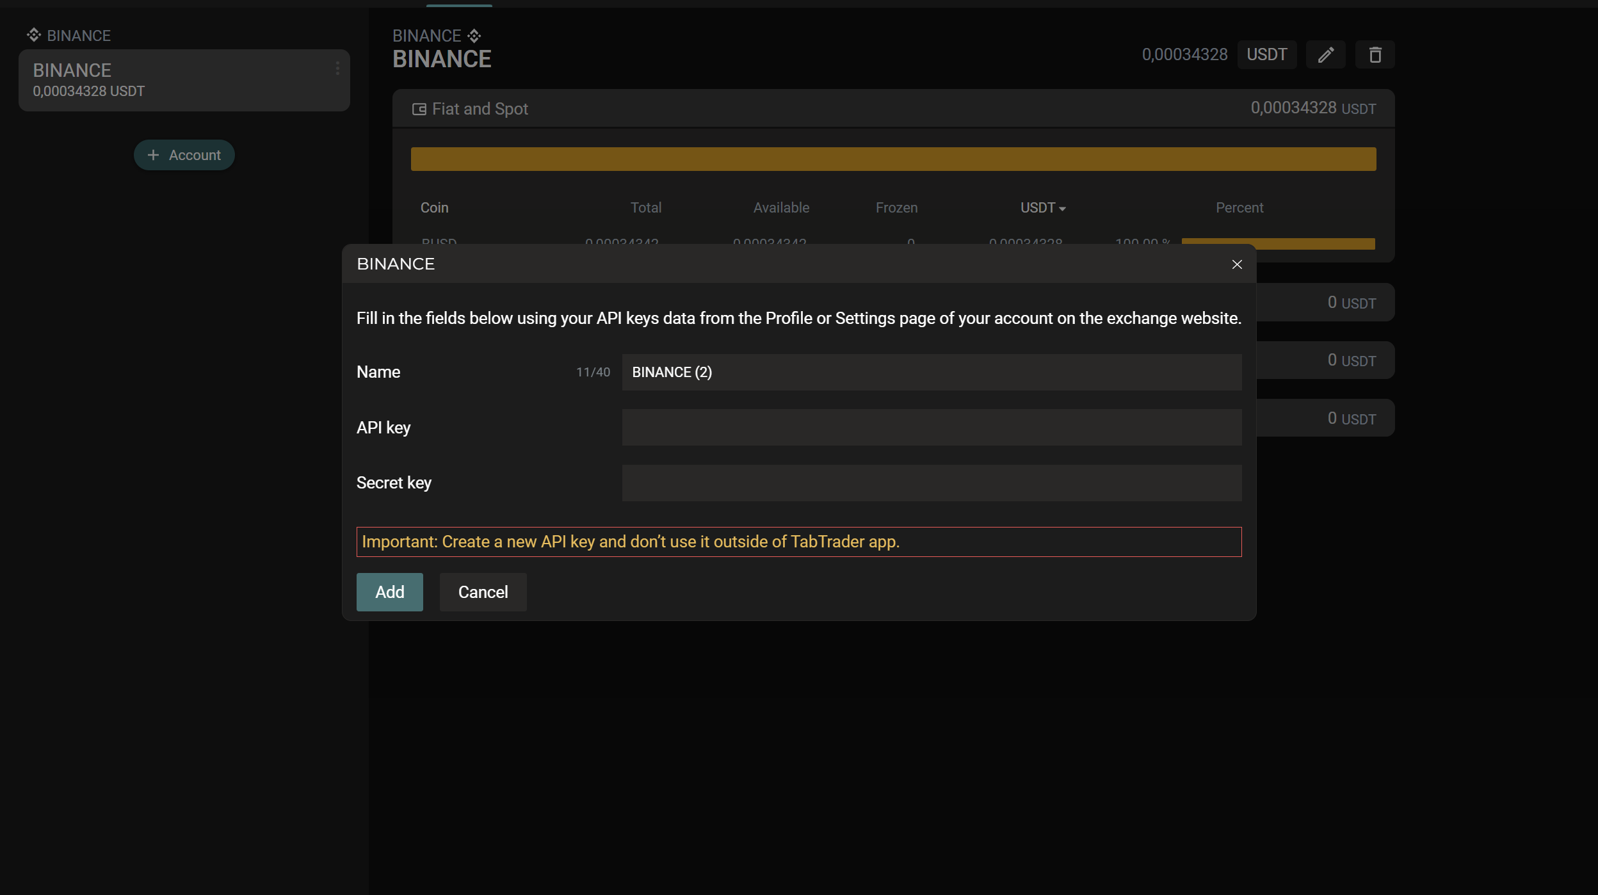
Task: Sort by the Coin column header
Action: pos(434,207)
